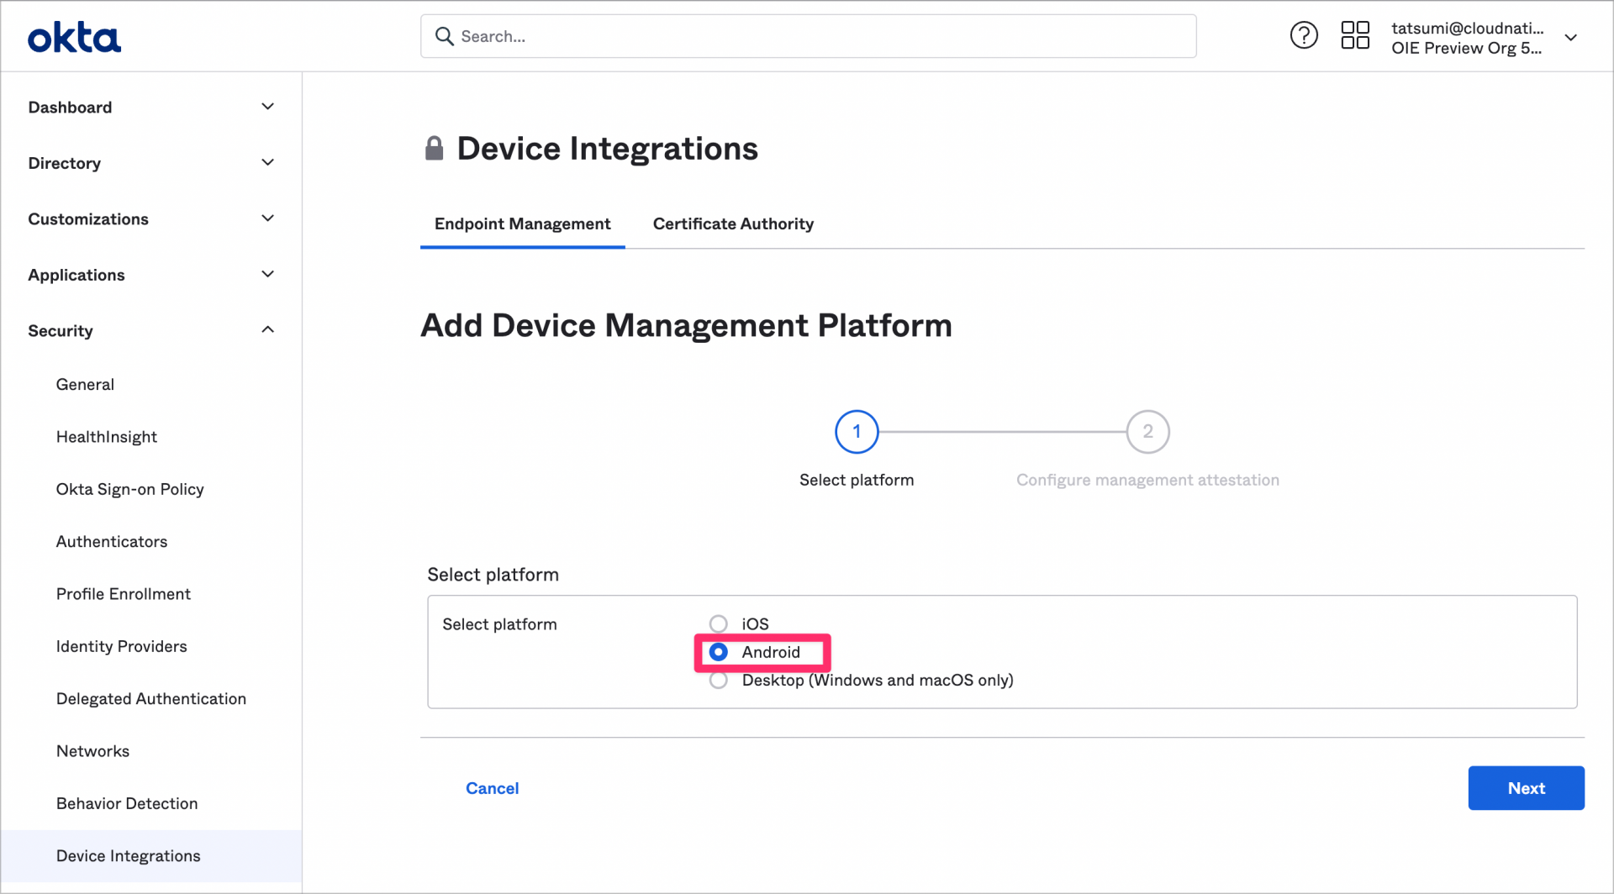Screen dimensions: 1614x894
Task: Select the Android platform radio button
Action: pos(718,652)
